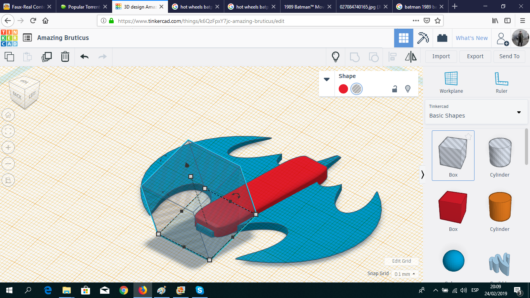Open Skype from the taskbar
530x298 pixels.
pyautogui.click(x=200, y=290)
